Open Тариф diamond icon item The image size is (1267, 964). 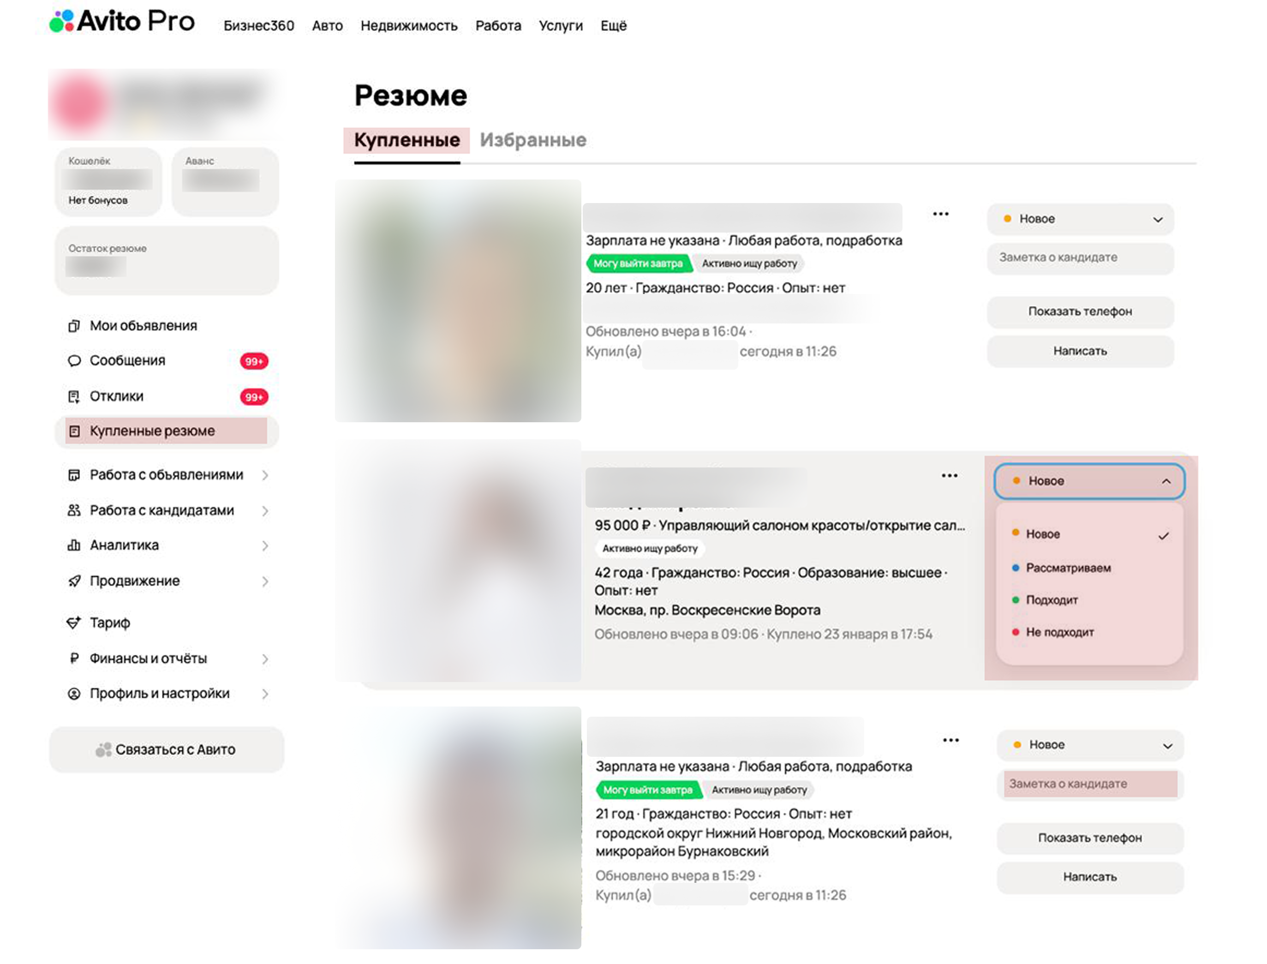point(109,623)
